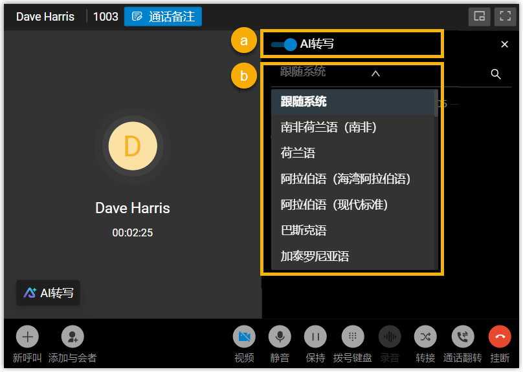The image size is (523, 372).
Task: Click Add Participant (添加与会者) icon
Action: 72,336
